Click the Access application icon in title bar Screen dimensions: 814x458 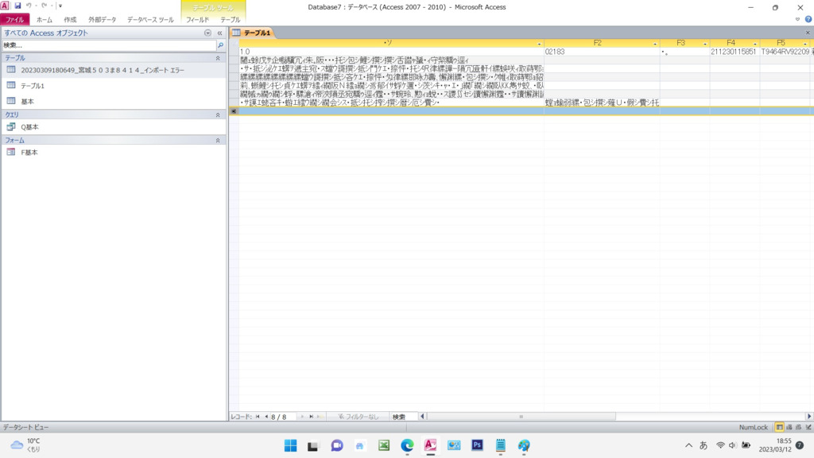click(5, 6)
